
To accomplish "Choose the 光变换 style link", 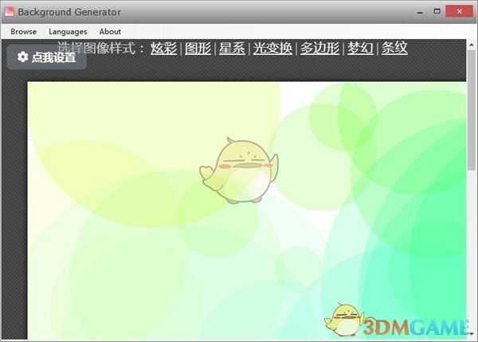I will pyautogui.click(x=272, y=49).
